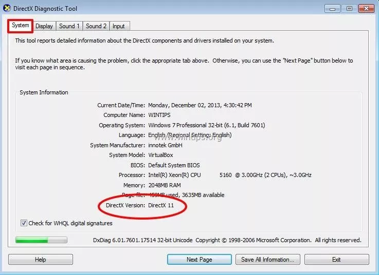This screenshot has height=275, width=379.
Task: Click 'Windows 7 Professional 32-bit' value
Action: 185,125
